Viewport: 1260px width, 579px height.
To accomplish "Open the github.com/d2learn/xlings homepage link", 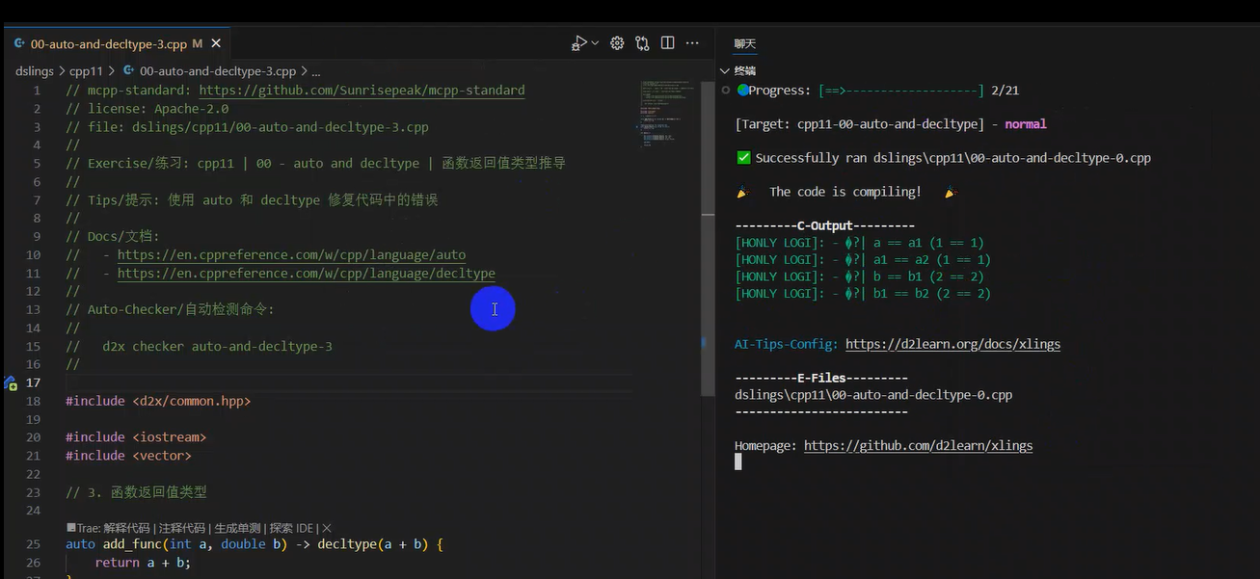I will pos(918,446).
